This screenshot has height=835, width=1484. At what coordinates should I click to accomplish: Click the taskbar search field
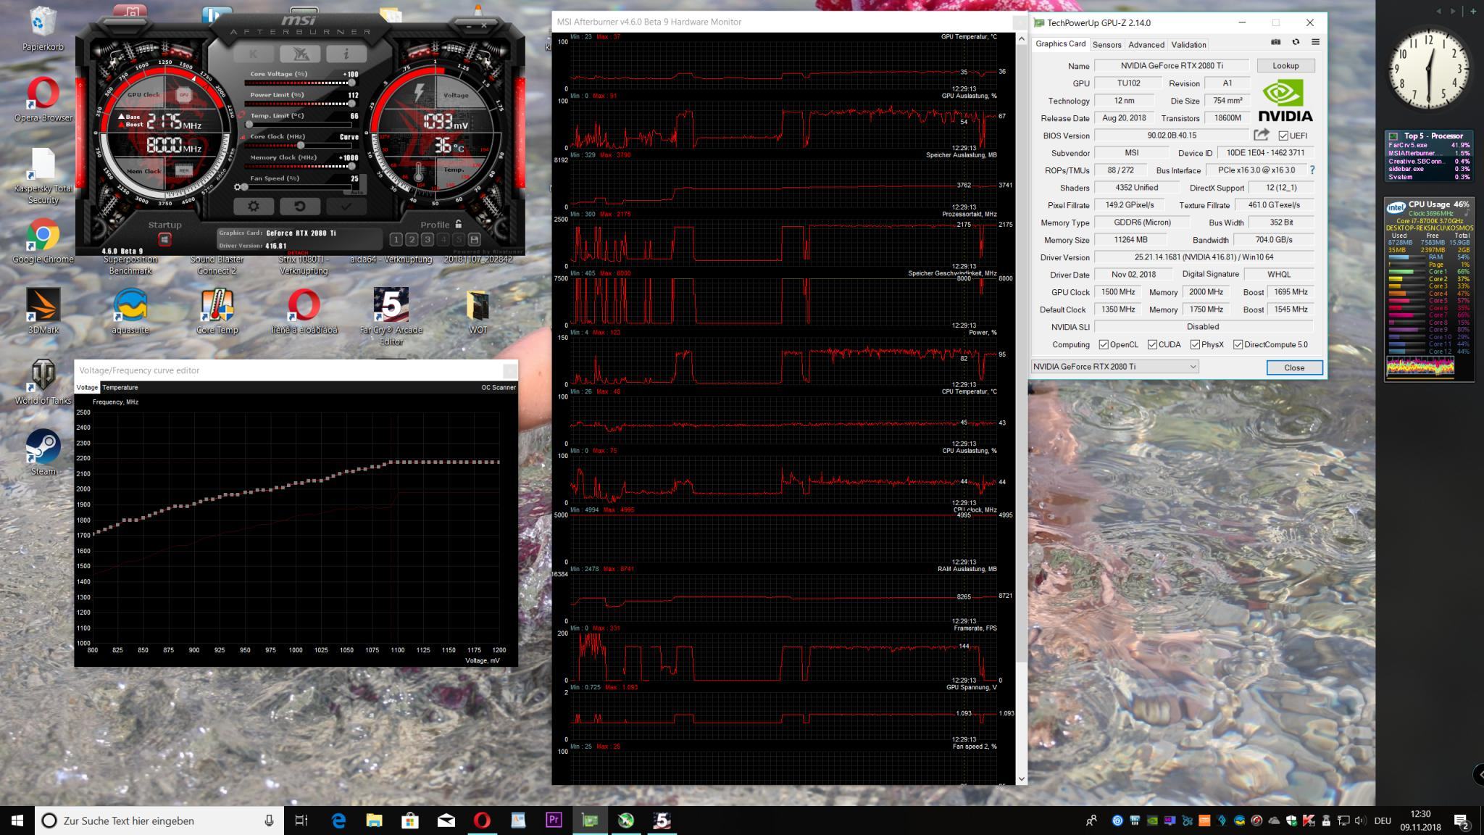160,821
